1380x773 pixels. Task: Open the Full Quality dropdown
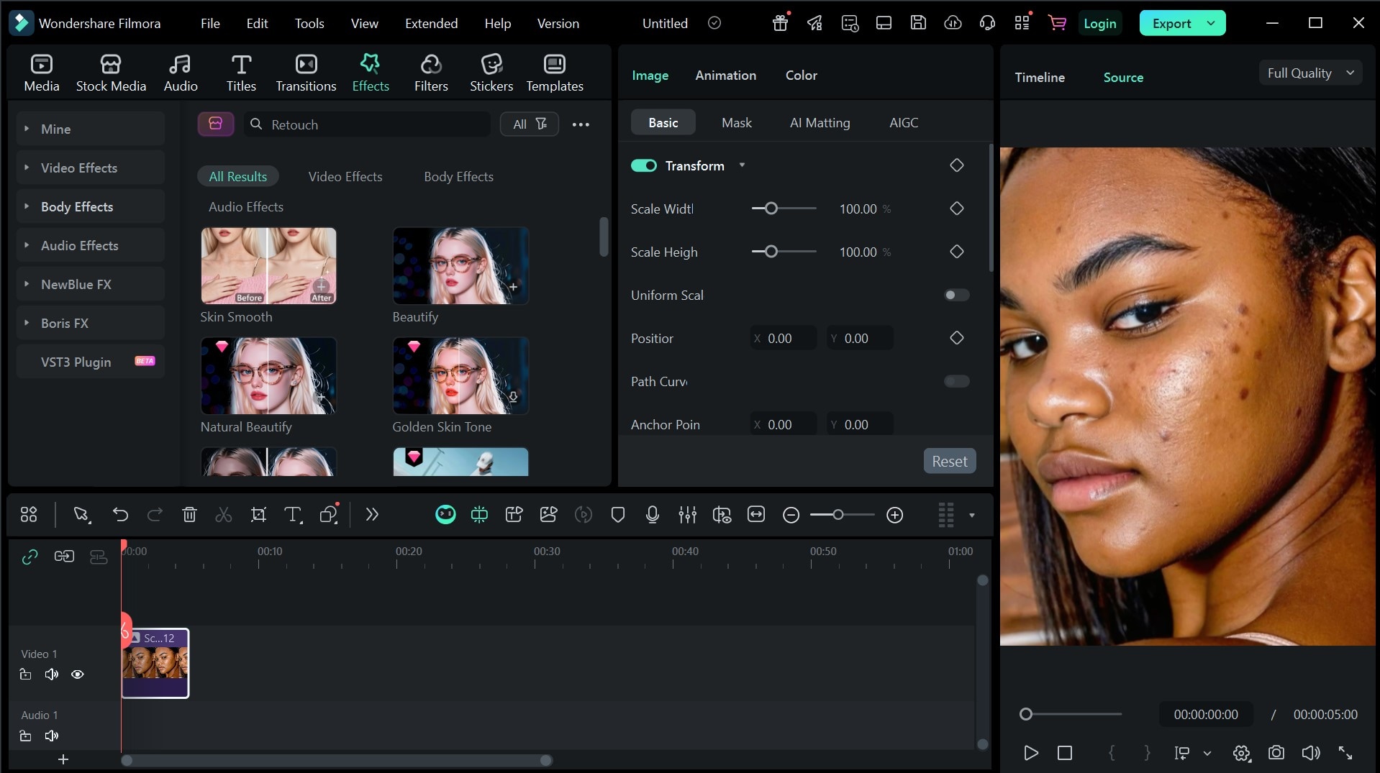tap(1309, 72)
